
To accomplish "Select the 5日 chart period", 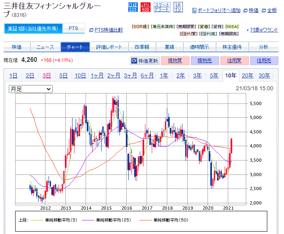I will [x=64, y=75].
